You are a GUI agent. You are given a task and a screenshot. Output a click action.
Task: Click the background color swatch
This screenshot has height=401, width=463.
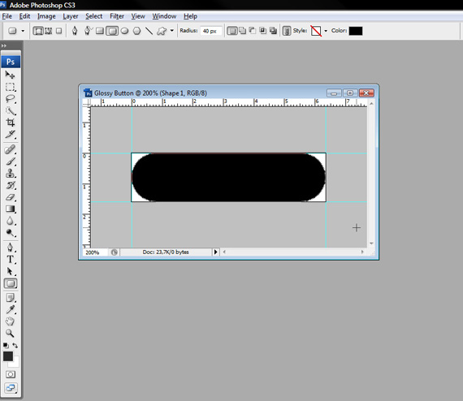[x=15, y=363]
